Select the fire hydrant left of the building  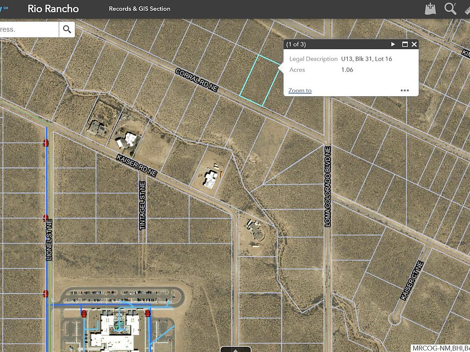[x=84, y=314]
